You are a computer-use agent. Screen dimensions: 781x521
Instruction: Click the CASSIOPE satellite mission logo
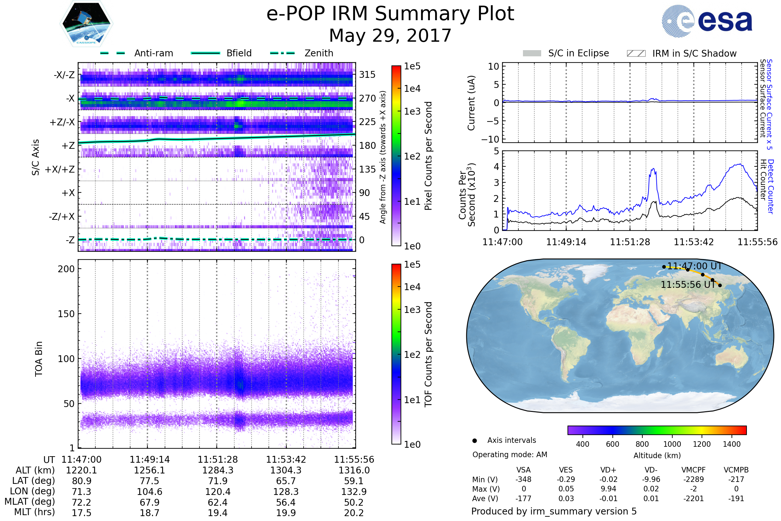coord(86,24)
